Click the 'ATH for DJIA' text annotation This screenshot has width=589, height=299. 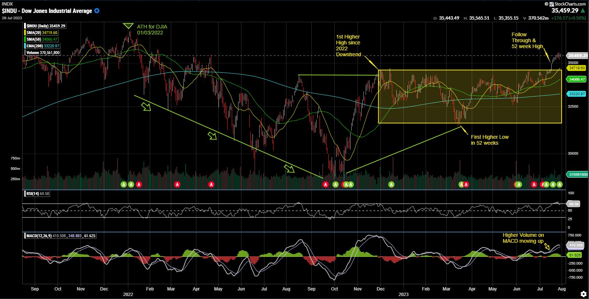[152, 30]
